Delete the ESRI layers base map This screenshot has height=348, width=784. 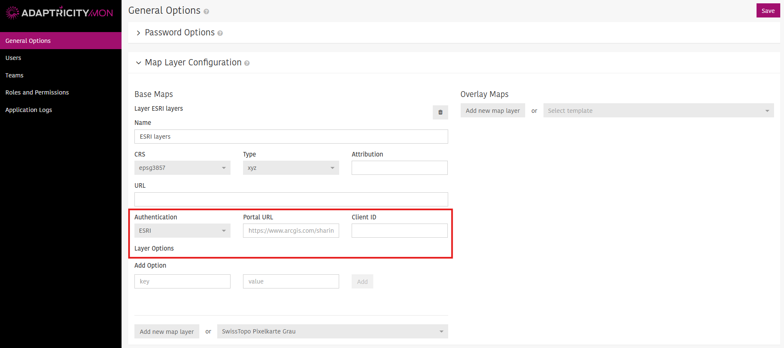440,112
